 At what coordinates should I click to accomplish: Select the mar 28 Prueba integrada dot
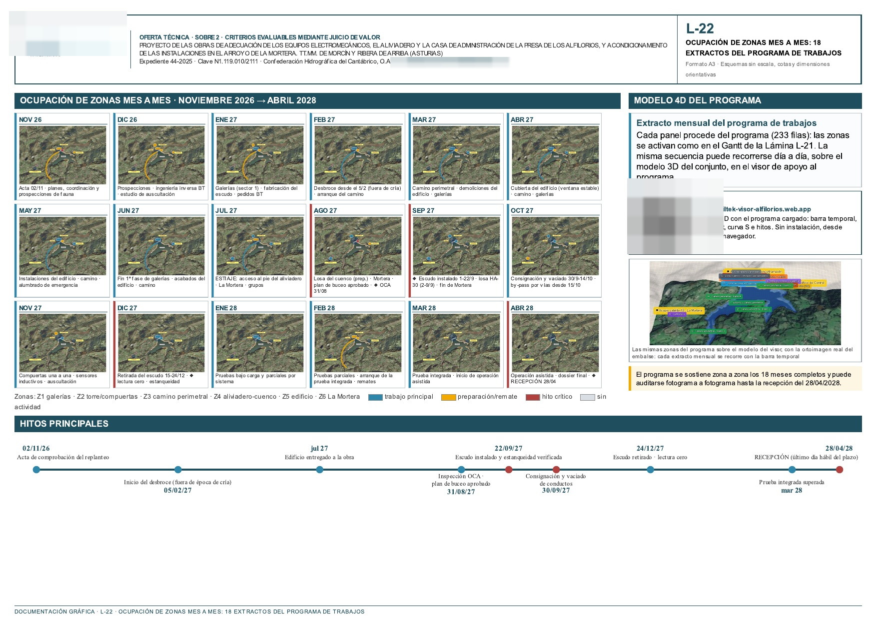pyautogui.click(x=792, y=470)
